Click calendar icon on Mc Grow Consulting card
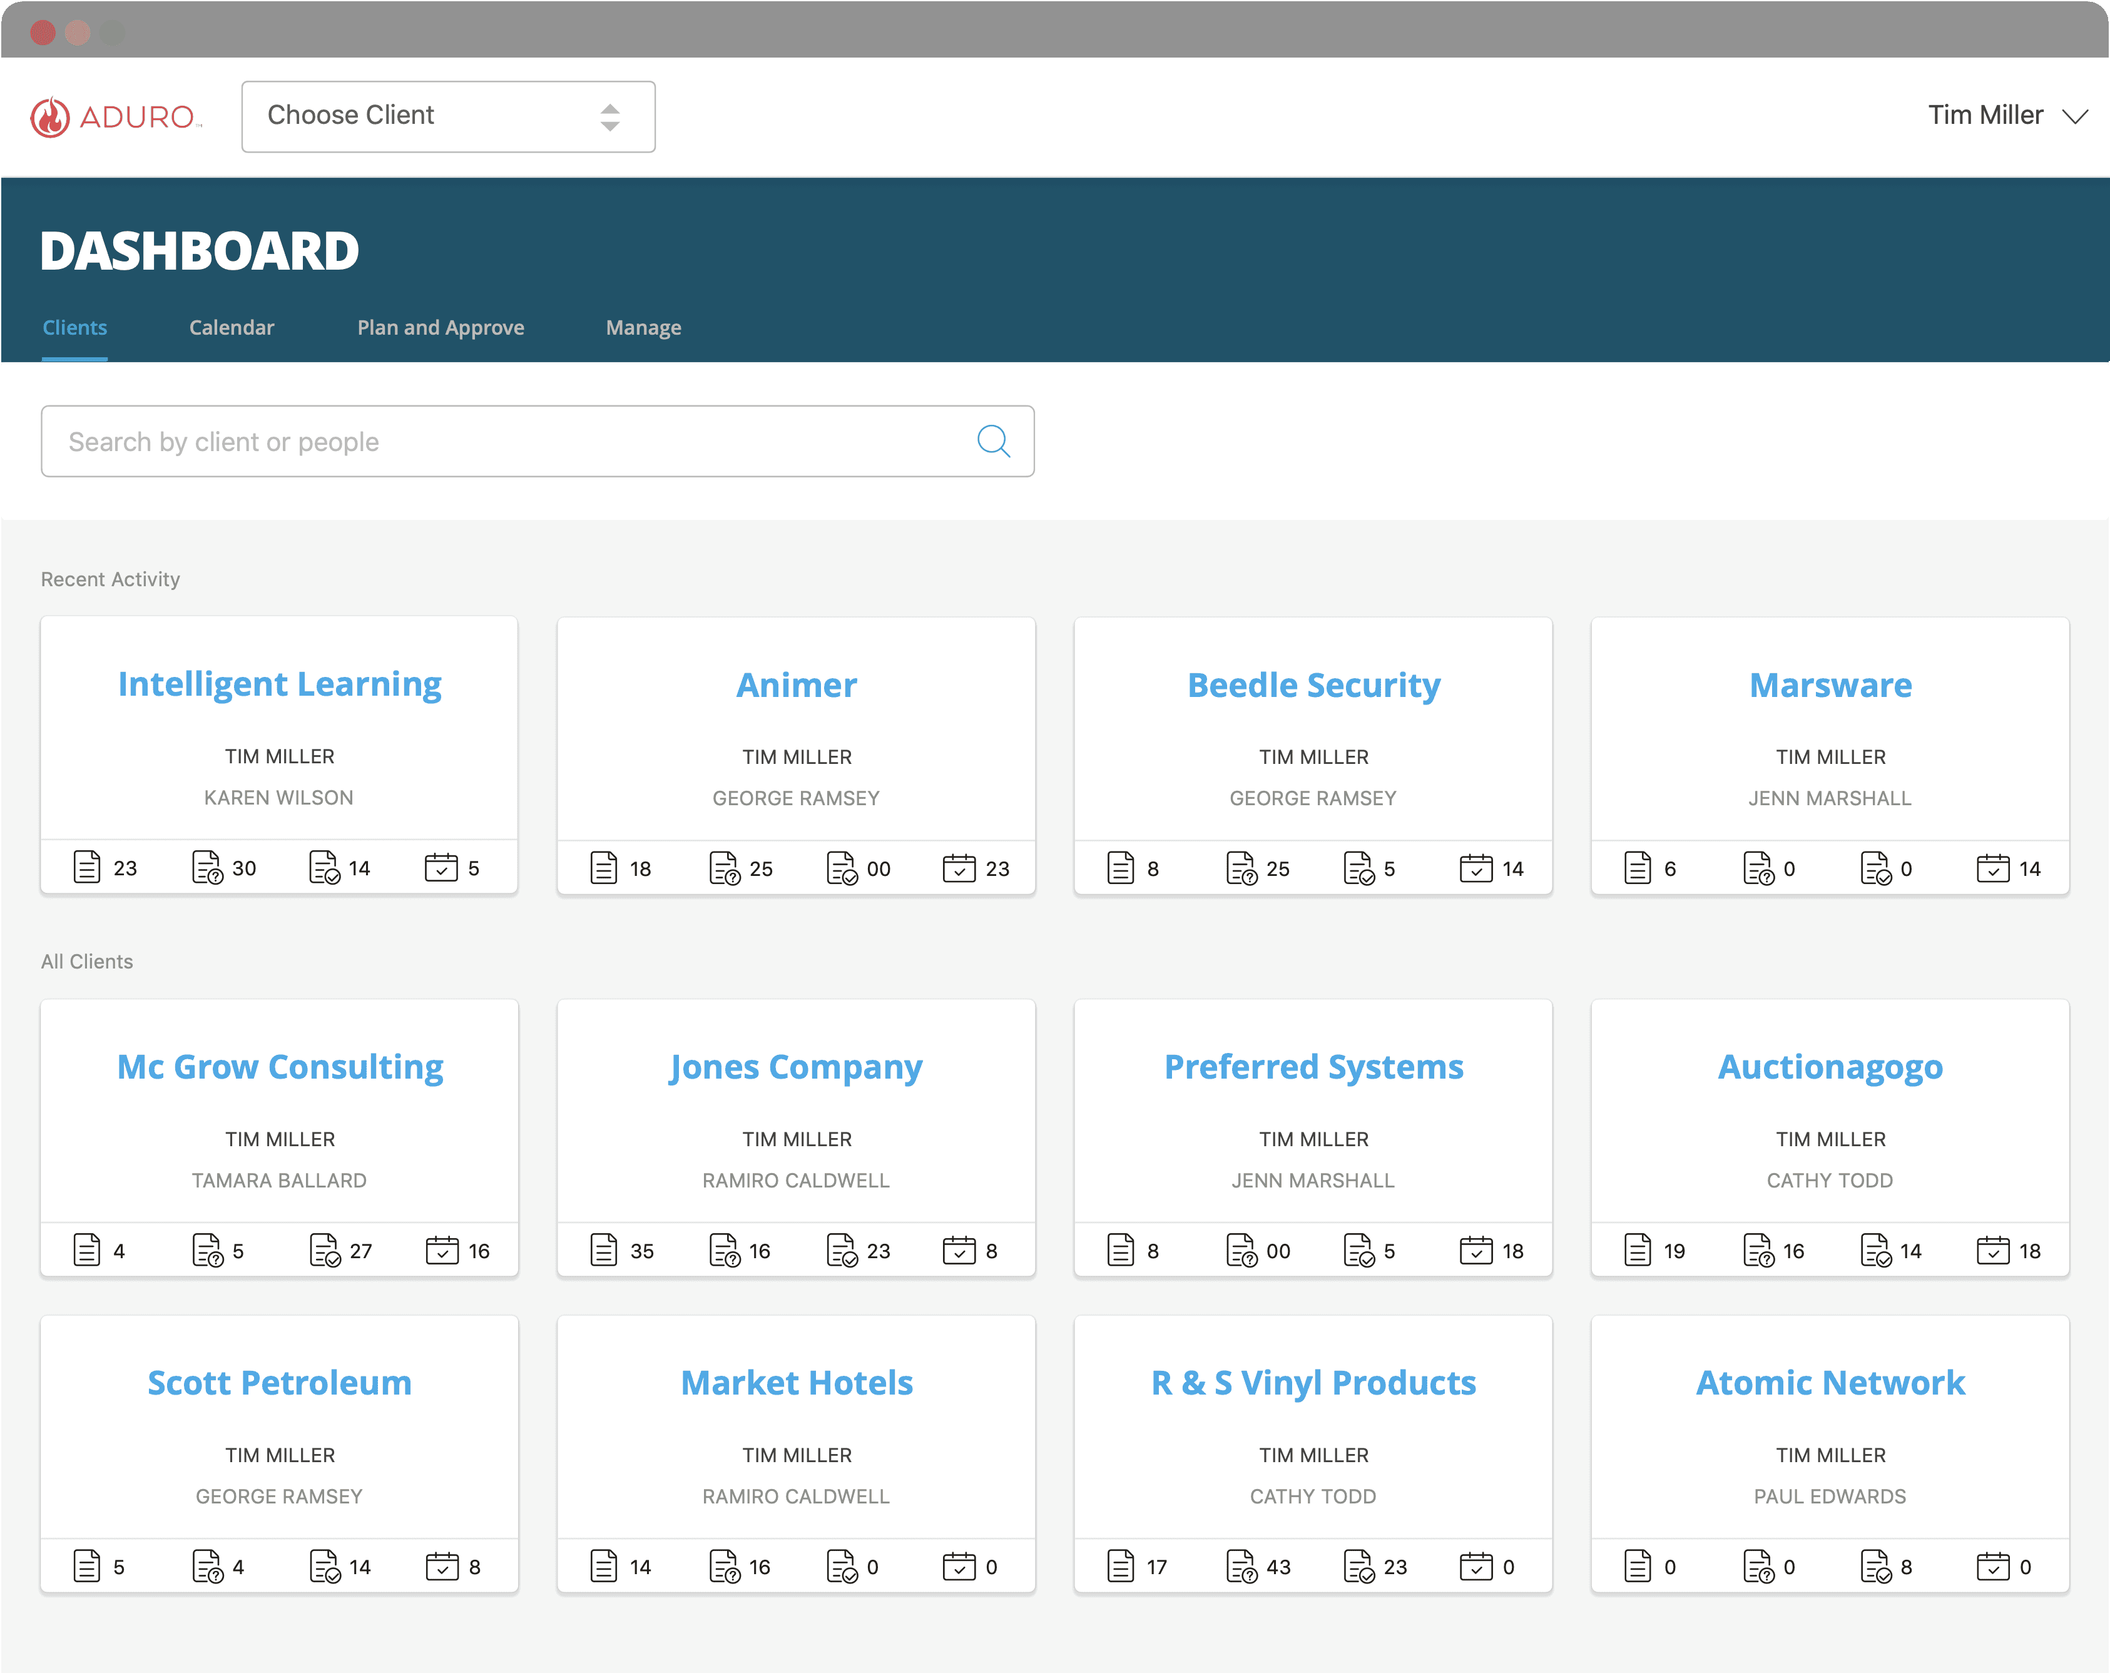The height and width of the screenshot is (1673, 2110). (441, 1250)
